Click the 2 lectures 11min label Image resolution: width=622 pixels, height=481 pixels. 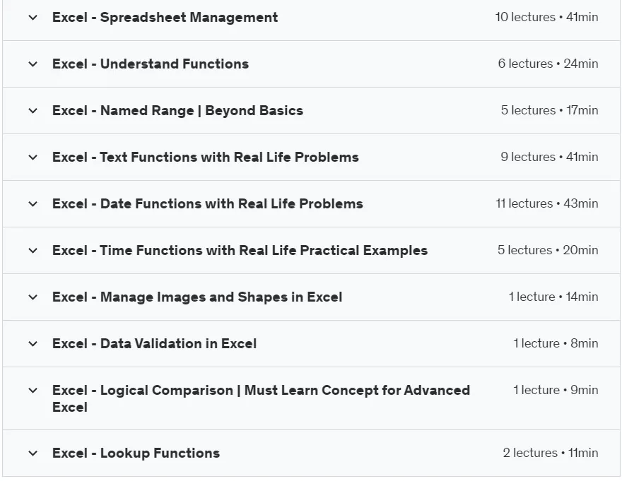(551, 453)
